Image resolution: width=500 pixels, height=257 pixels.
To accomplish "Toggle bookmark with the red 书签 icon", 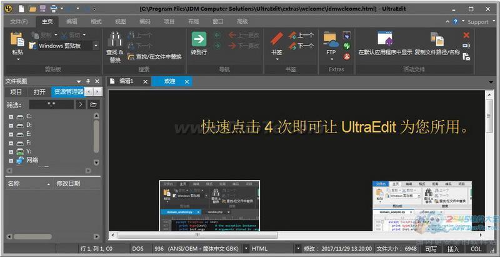I will [276, 39].
